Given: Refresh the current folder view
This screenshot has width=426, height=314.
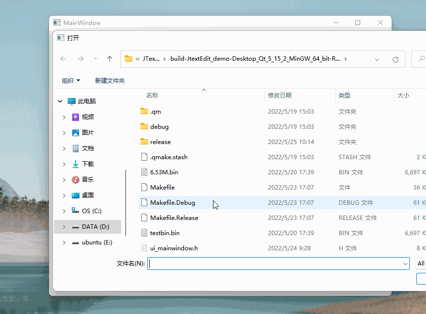Looking at the screenshot, I should click(396, 59).
